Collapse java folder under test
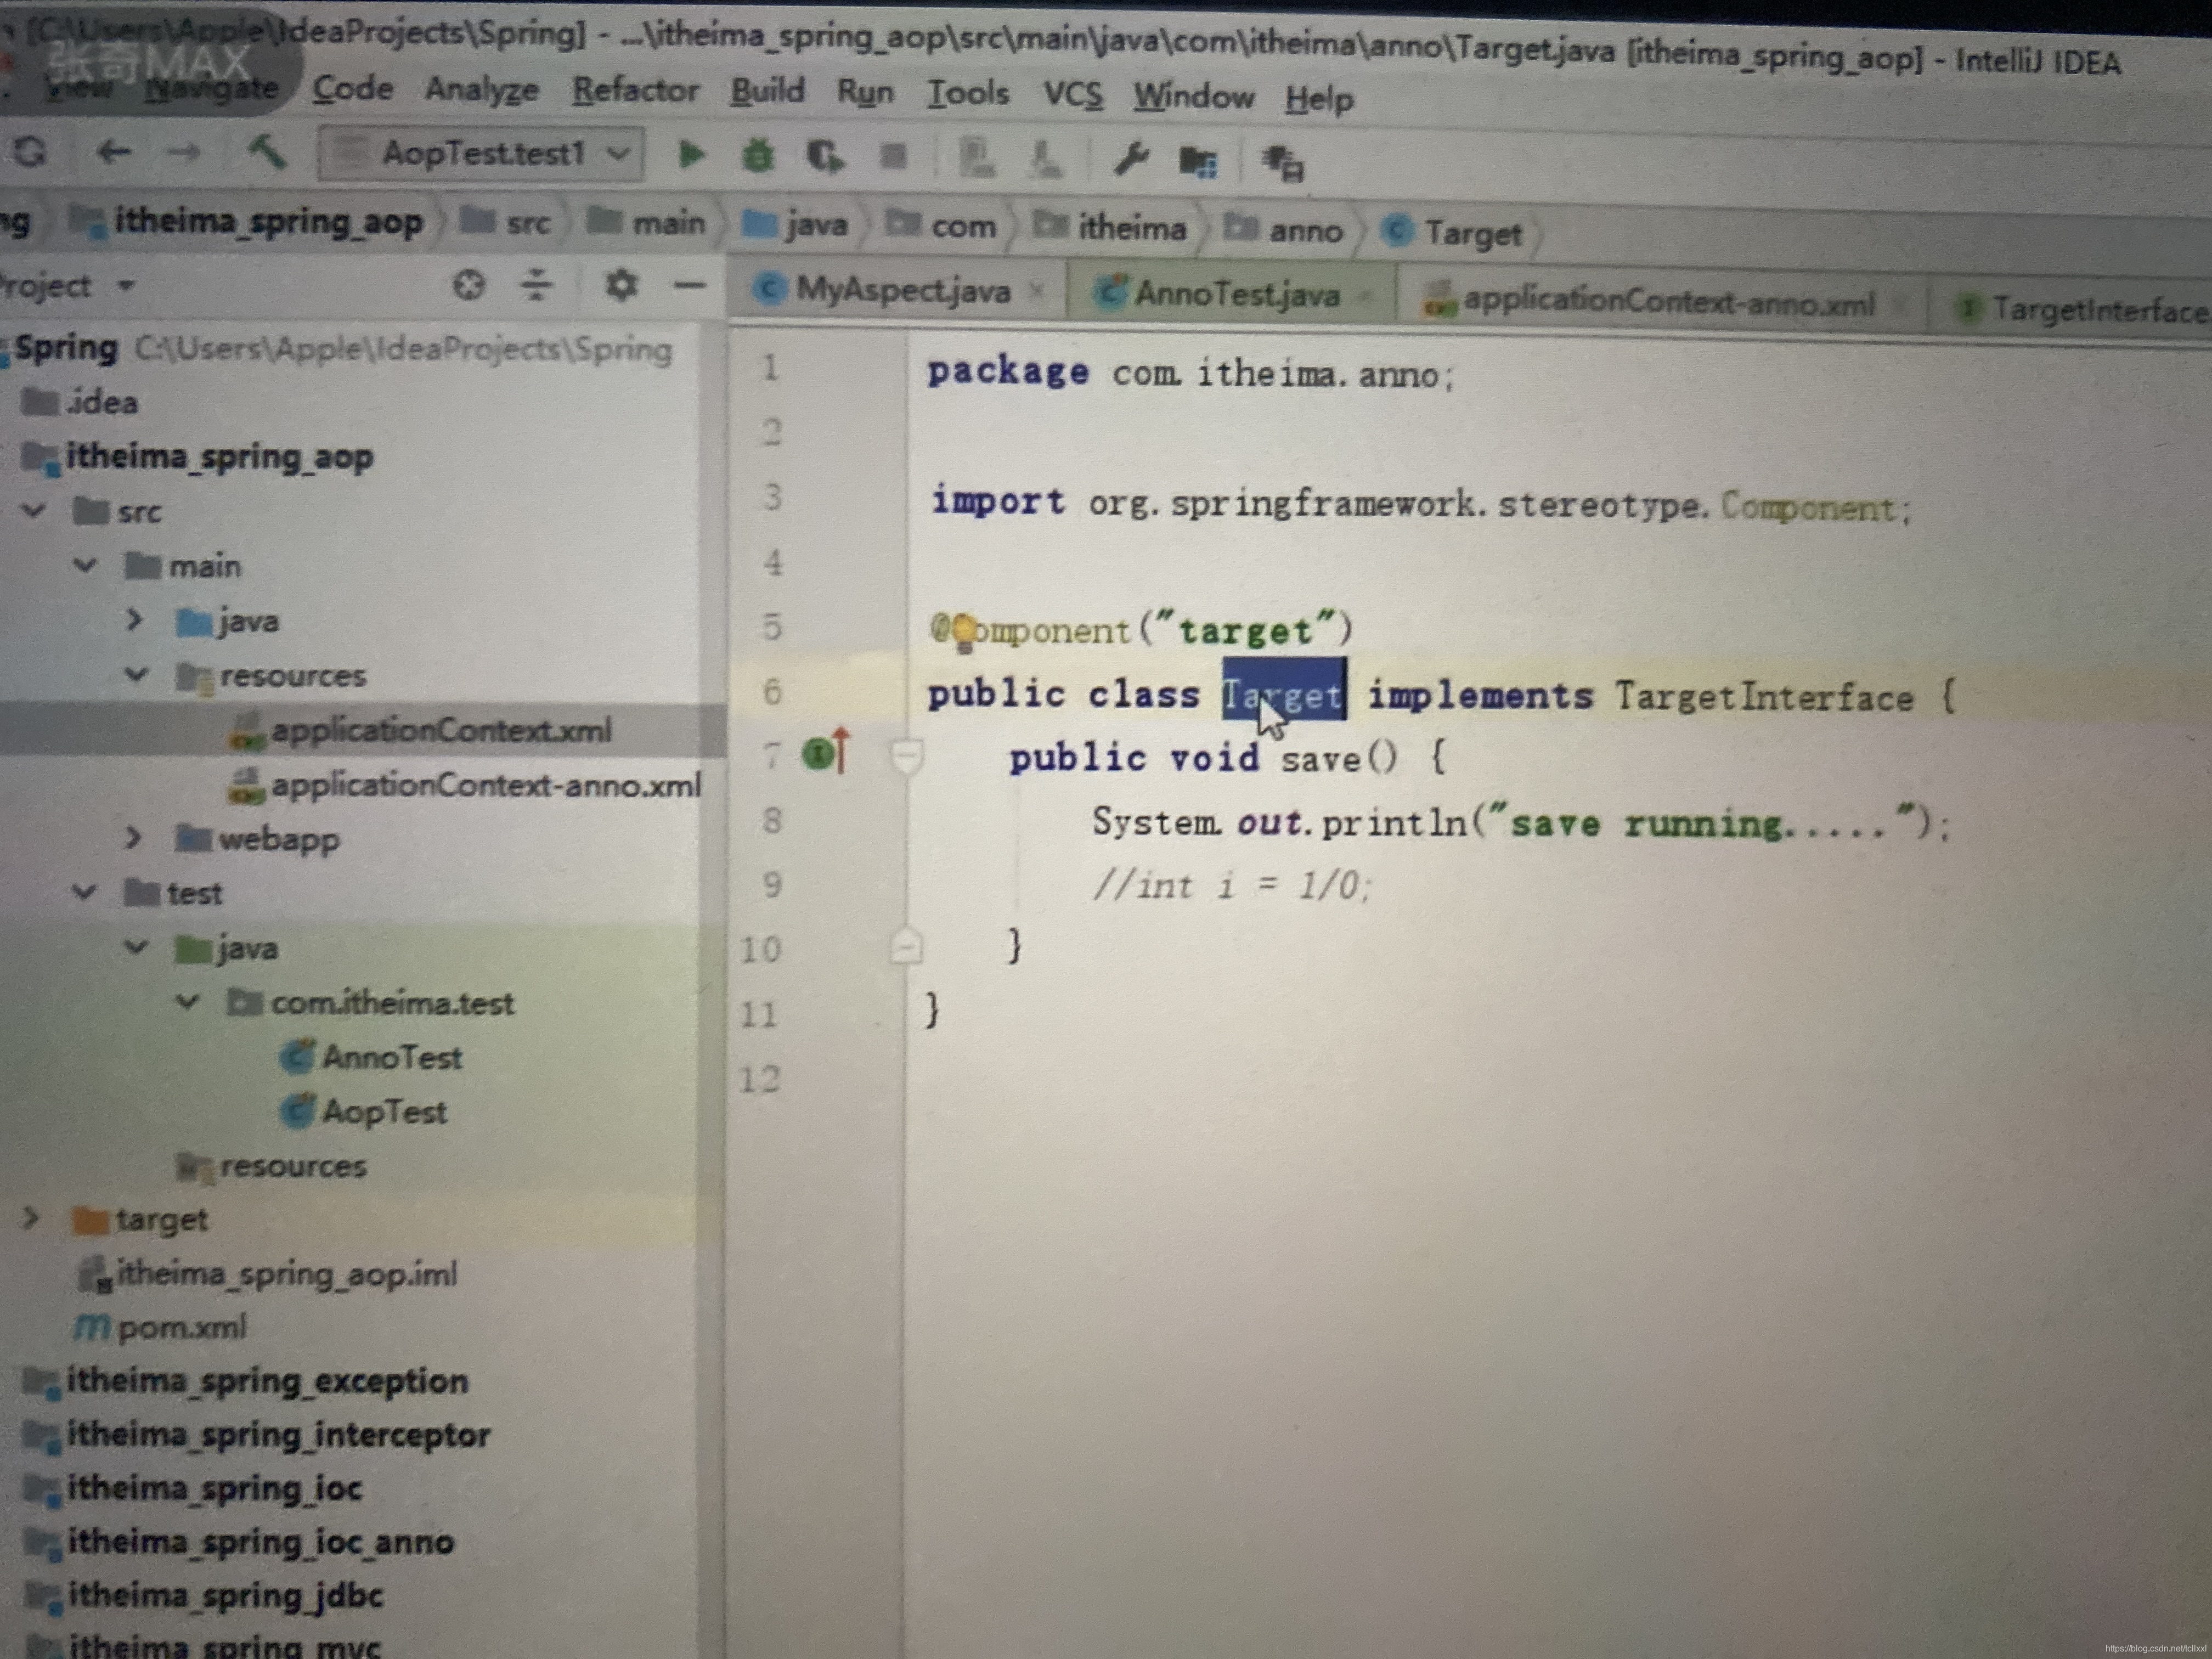 136,946
